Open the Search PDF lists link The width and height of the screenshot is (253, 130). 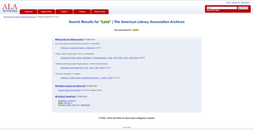(x=213, y=10)
